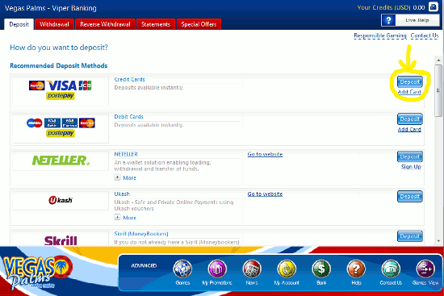Image resolution: width=444 pixels, height=296 pixels.
Task: Click Add Card under Credit Cards
Action: pos(409,92)
